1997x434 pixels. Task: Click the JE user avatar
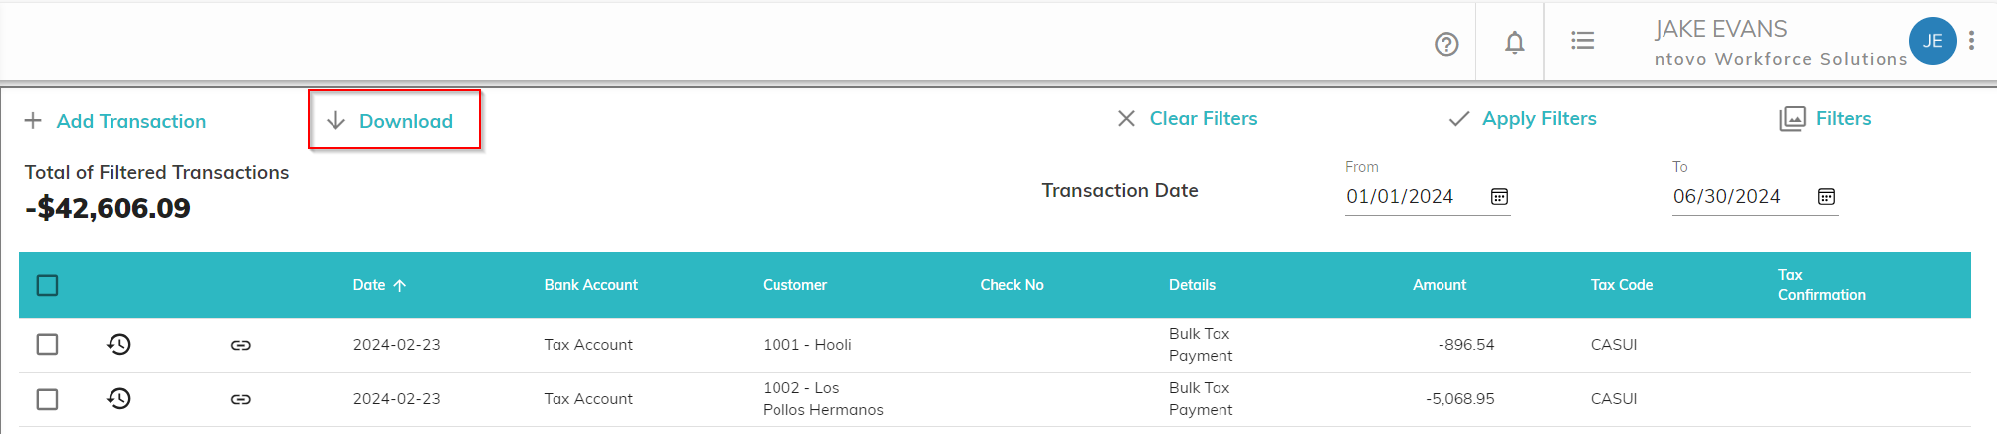[x=1932, y=41]
